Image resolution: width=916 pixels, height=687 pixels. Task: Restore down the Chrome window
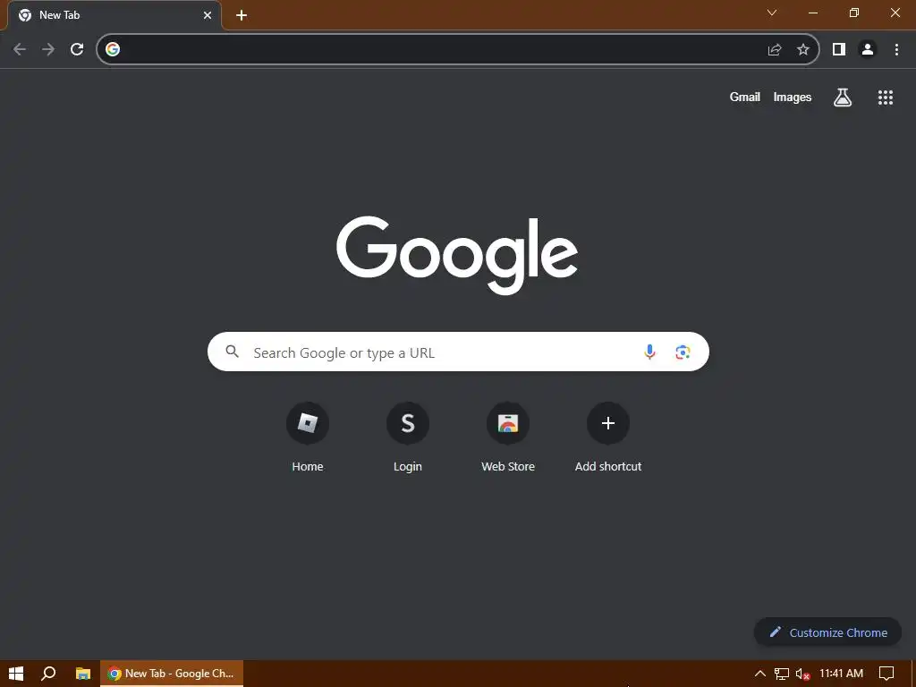coord(854,13)
